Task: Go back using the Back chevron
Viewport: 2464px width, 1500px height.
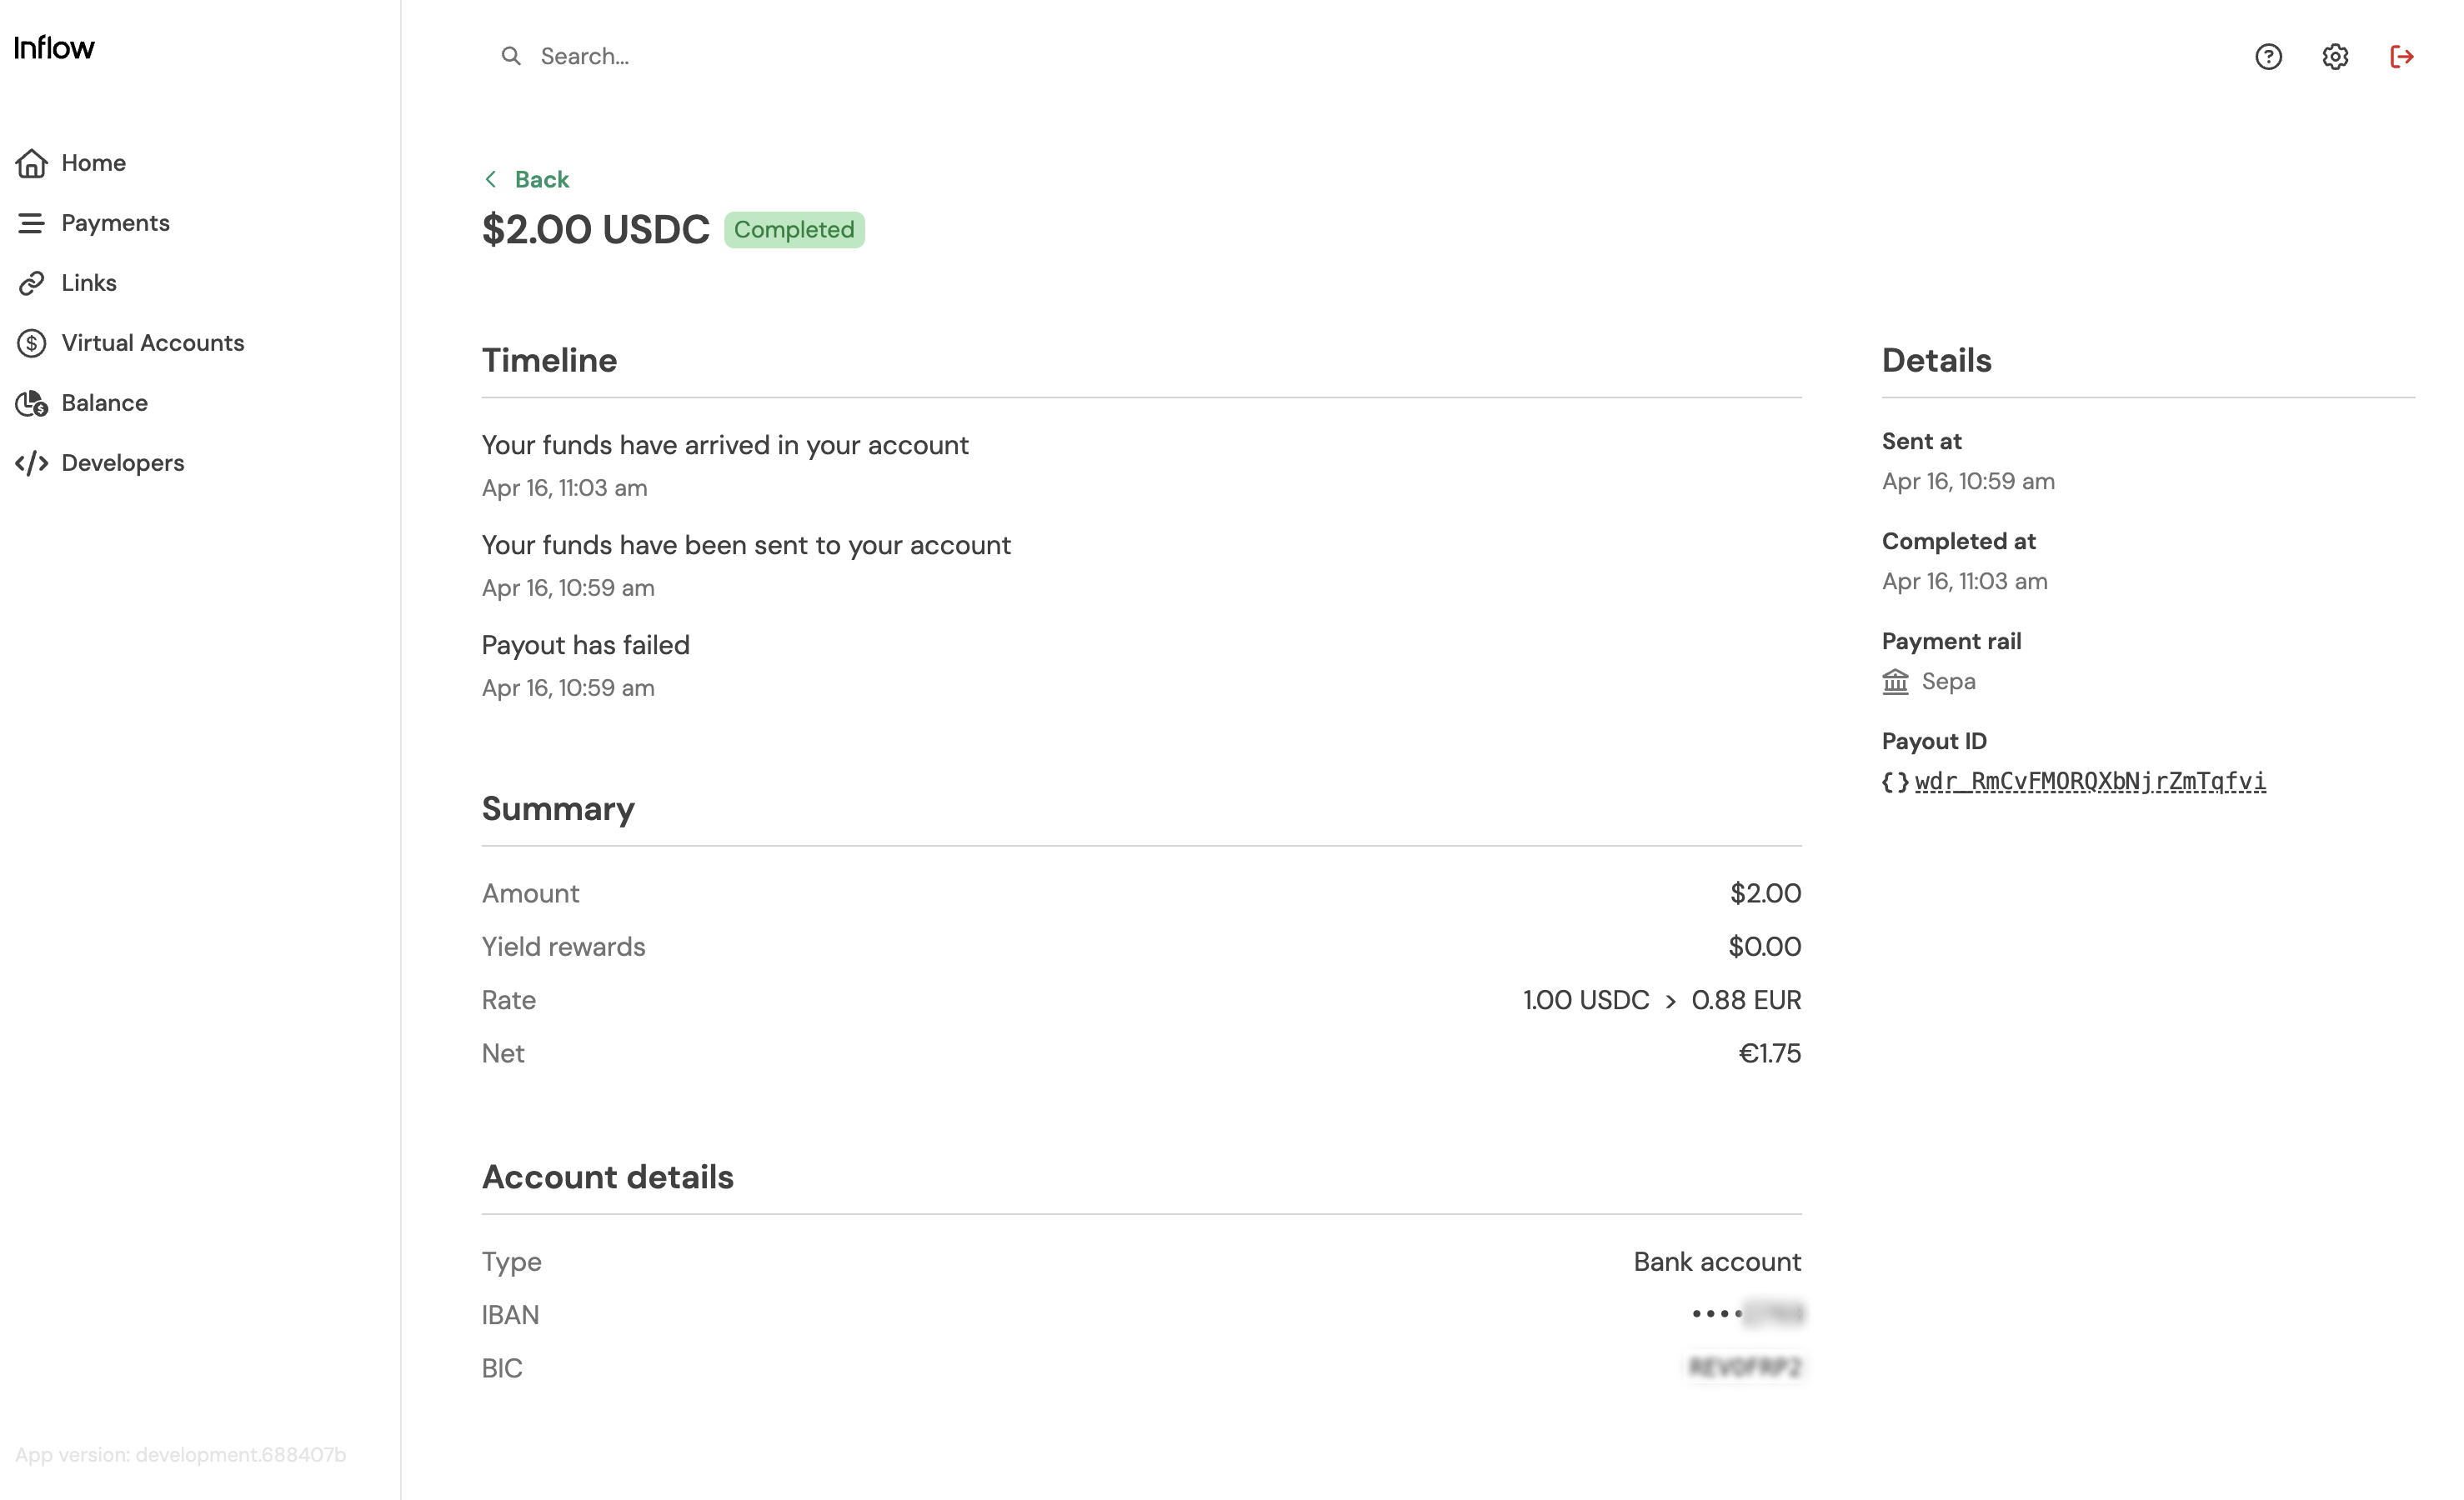Action: tap(491, 179)
